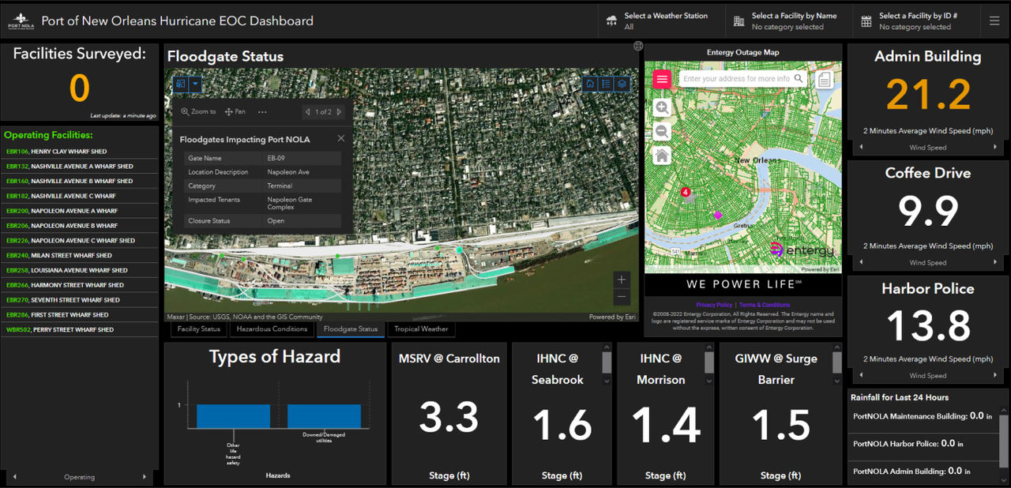Close the Floodgates Impacting Port NOLA popup
Viewport: 1011px width, 488px height.
tap(341, 138)
